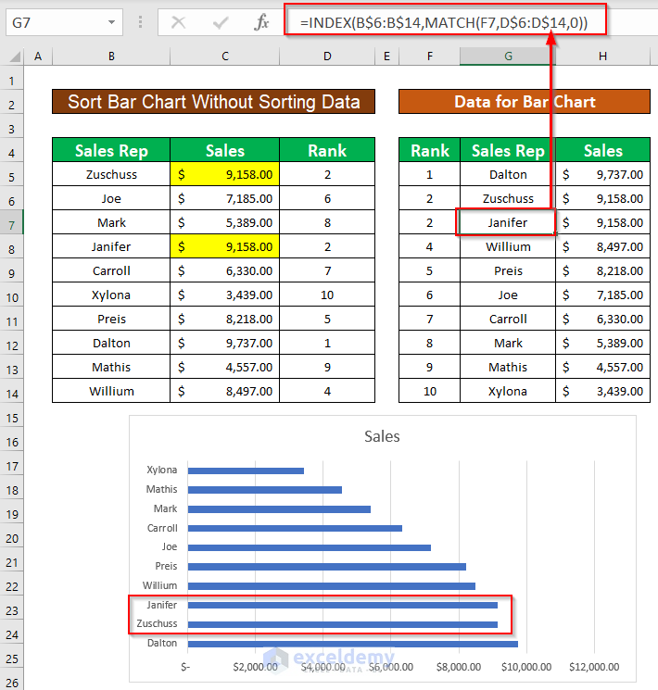Select column H header
Image resolution: width=658 pixels, height=690 pixels.
pyautogui.click(x=603, y=56)
